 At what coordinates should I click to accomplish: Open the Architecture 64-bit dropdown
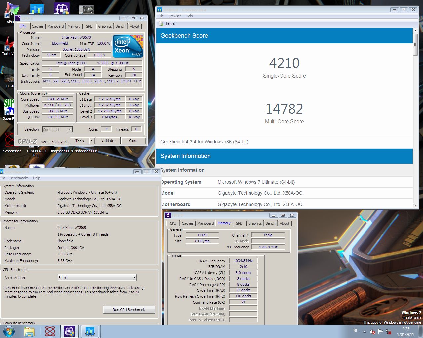click(97, 278)
